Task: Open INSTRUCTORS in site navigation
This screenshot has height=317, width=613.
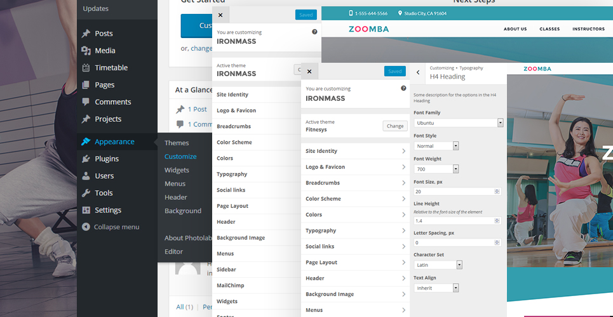Action: pyautogui.click(x=588, y=29)
